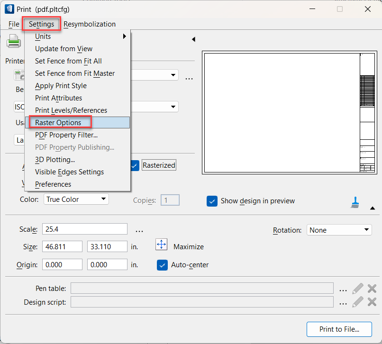This screenshot has width=382, height=344.
Task: Remove Pen table with X icon
Action: (x=372, y=288)
